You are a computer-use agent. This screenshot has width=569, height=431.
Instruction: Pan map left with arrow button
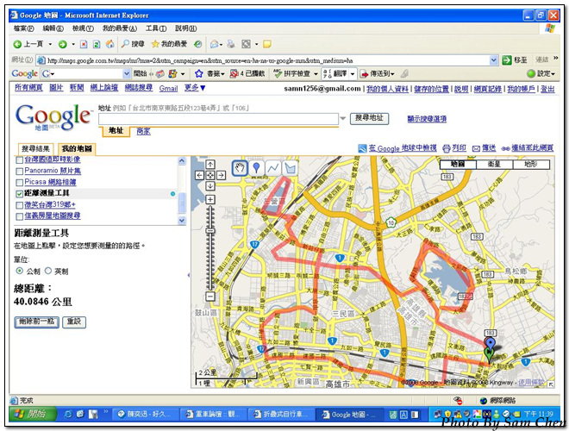(x=200, y=176)
